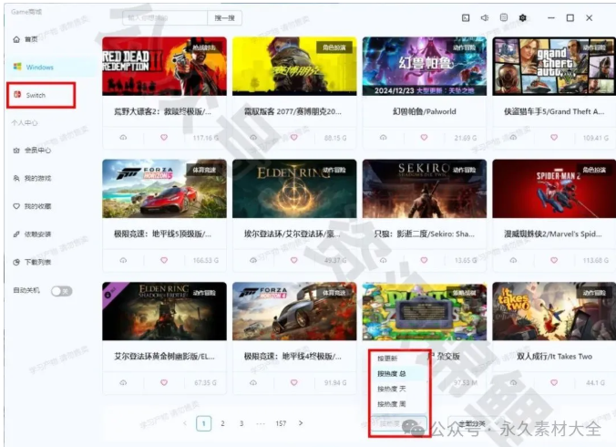
Task: Open the 双人成行/It Takes Two title
Action: pyautogui.click(x=554, y=356)
